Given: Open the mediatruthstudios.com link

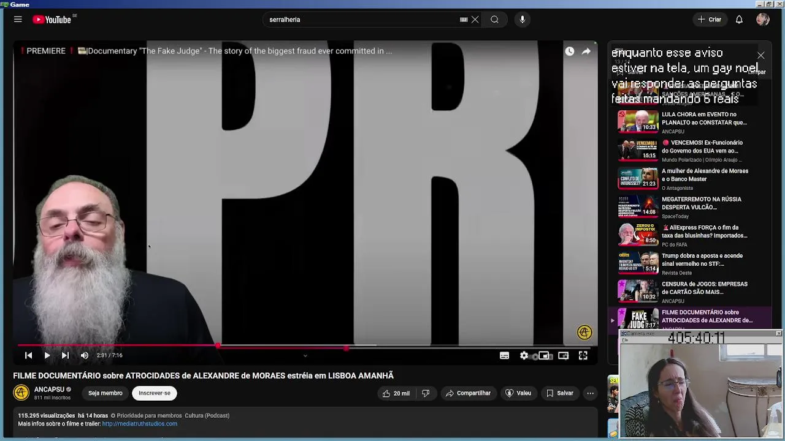Looking at the screenshot, I should point(140,424).
